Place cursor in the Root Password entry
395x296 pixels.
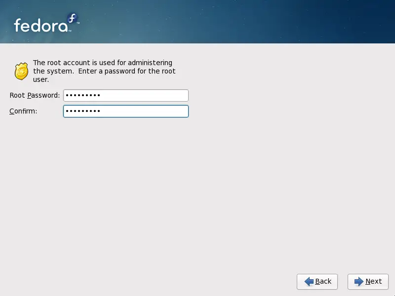click(125, 95)
